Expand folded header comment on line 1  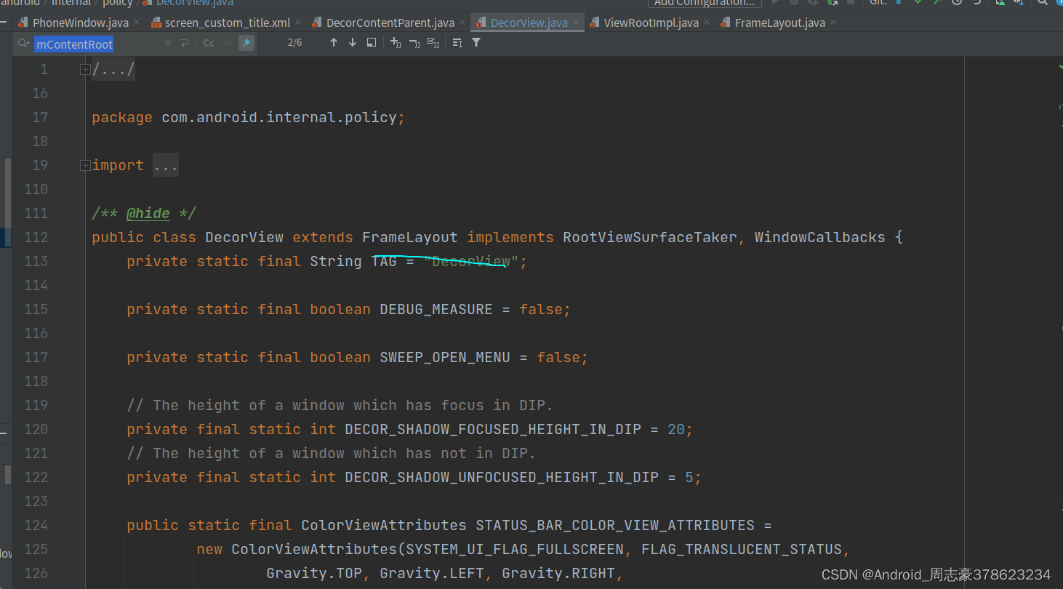coord(85,69)
